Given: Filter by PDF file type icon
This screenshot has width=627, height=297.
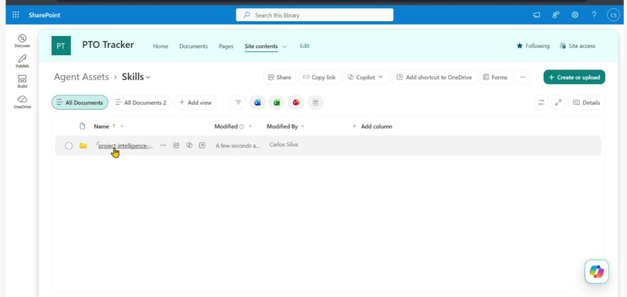Looking at the screenshot, I should pos(315,102).
